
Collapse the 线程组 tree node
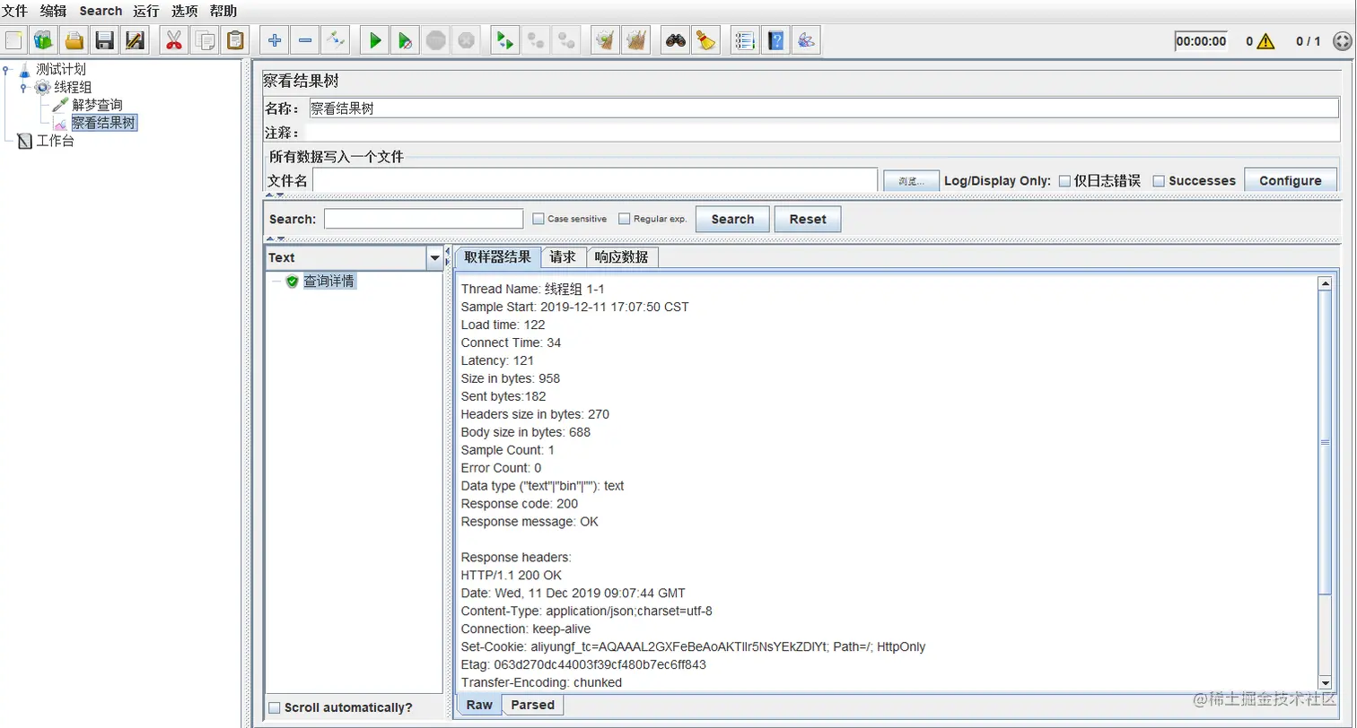[x=24, y=87]
